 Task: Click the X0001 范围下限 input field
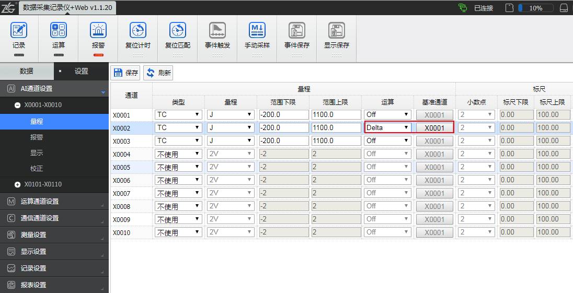tap(283, 114)
